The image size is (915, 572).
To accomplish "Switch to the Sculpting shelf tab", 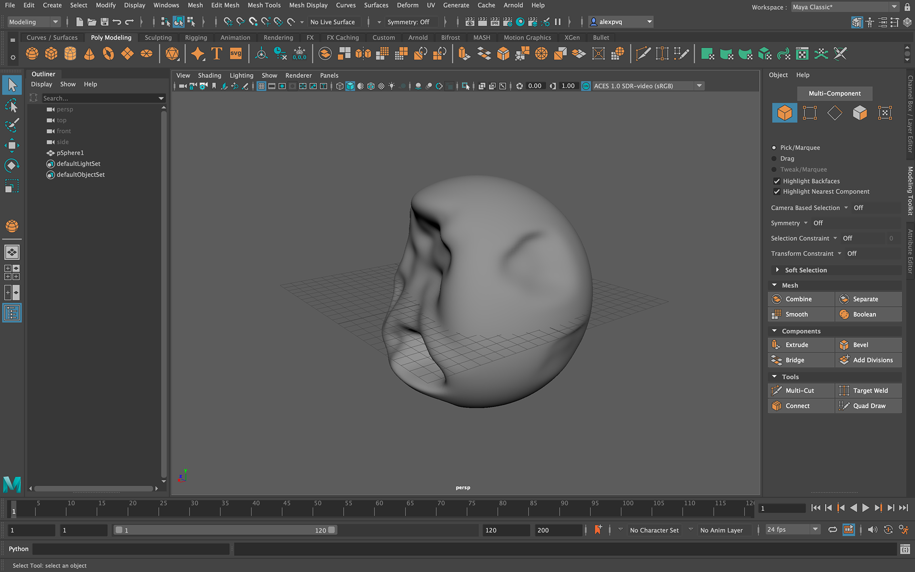I will pos(158,38).
